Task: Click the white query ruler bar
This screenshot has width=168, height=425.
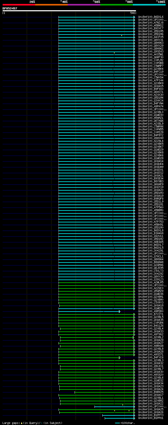Action: click(69, 11)
